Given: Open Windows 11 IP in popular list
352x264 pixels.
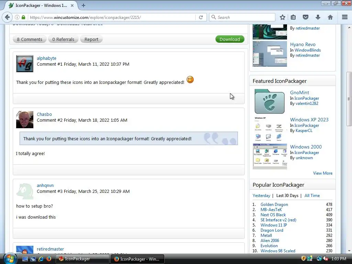Looking at the screenshot, I should (x=274, y=225).
